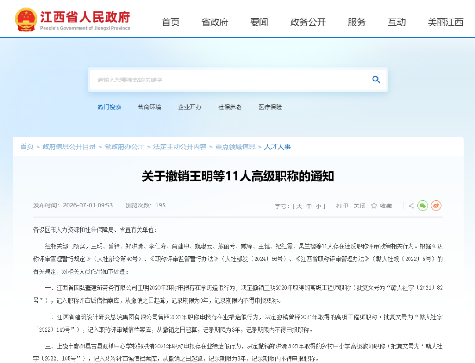The height and width of the screenshot is (363, 475).
Task: Click the Jiangxi government emblem logo
Action: click(26, 20)
